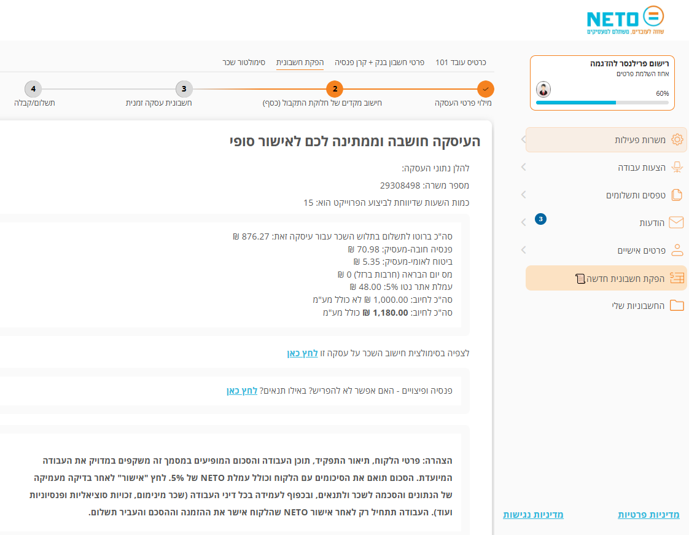
Task: Open the טפסים ותשלומים sidebar item
Action: [606, 195]
